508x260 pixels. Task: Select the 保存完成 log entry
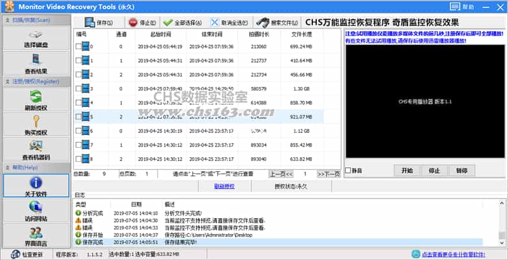click(x=278, y=242)
